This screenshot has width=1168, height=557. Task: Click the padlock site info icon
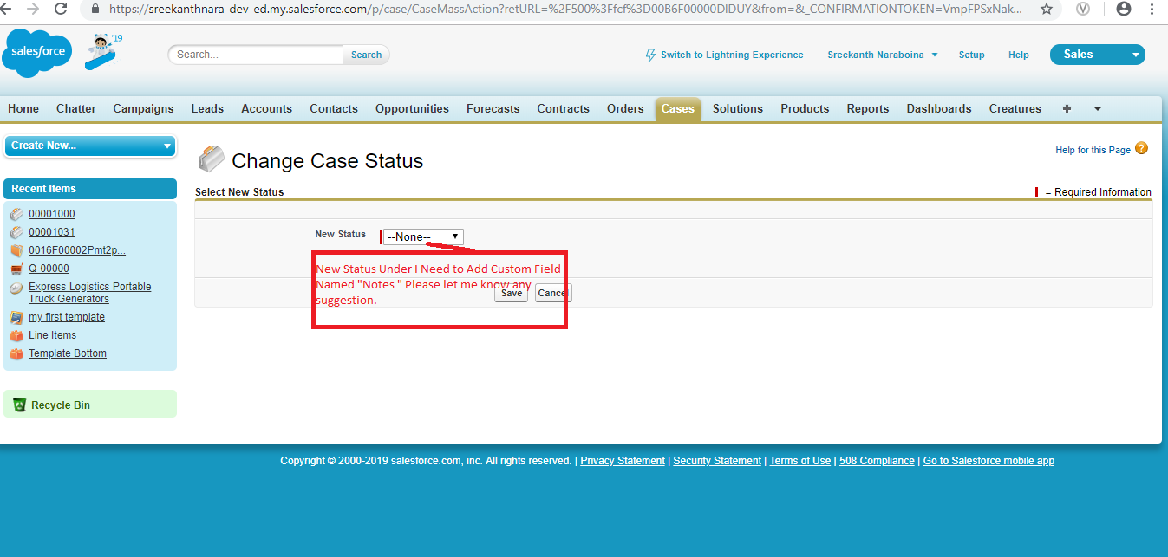click(95, 10)
